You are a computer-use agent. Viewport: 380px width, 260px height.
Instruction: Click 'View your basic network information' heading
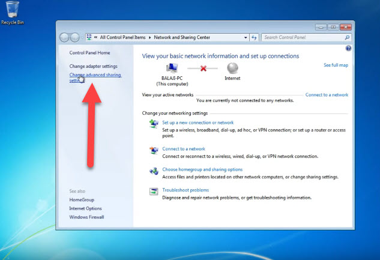click(220, 56)
